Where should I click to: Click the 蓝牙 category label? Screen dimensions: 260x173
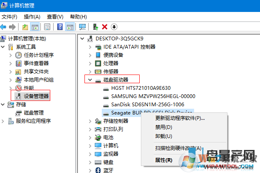108,170
